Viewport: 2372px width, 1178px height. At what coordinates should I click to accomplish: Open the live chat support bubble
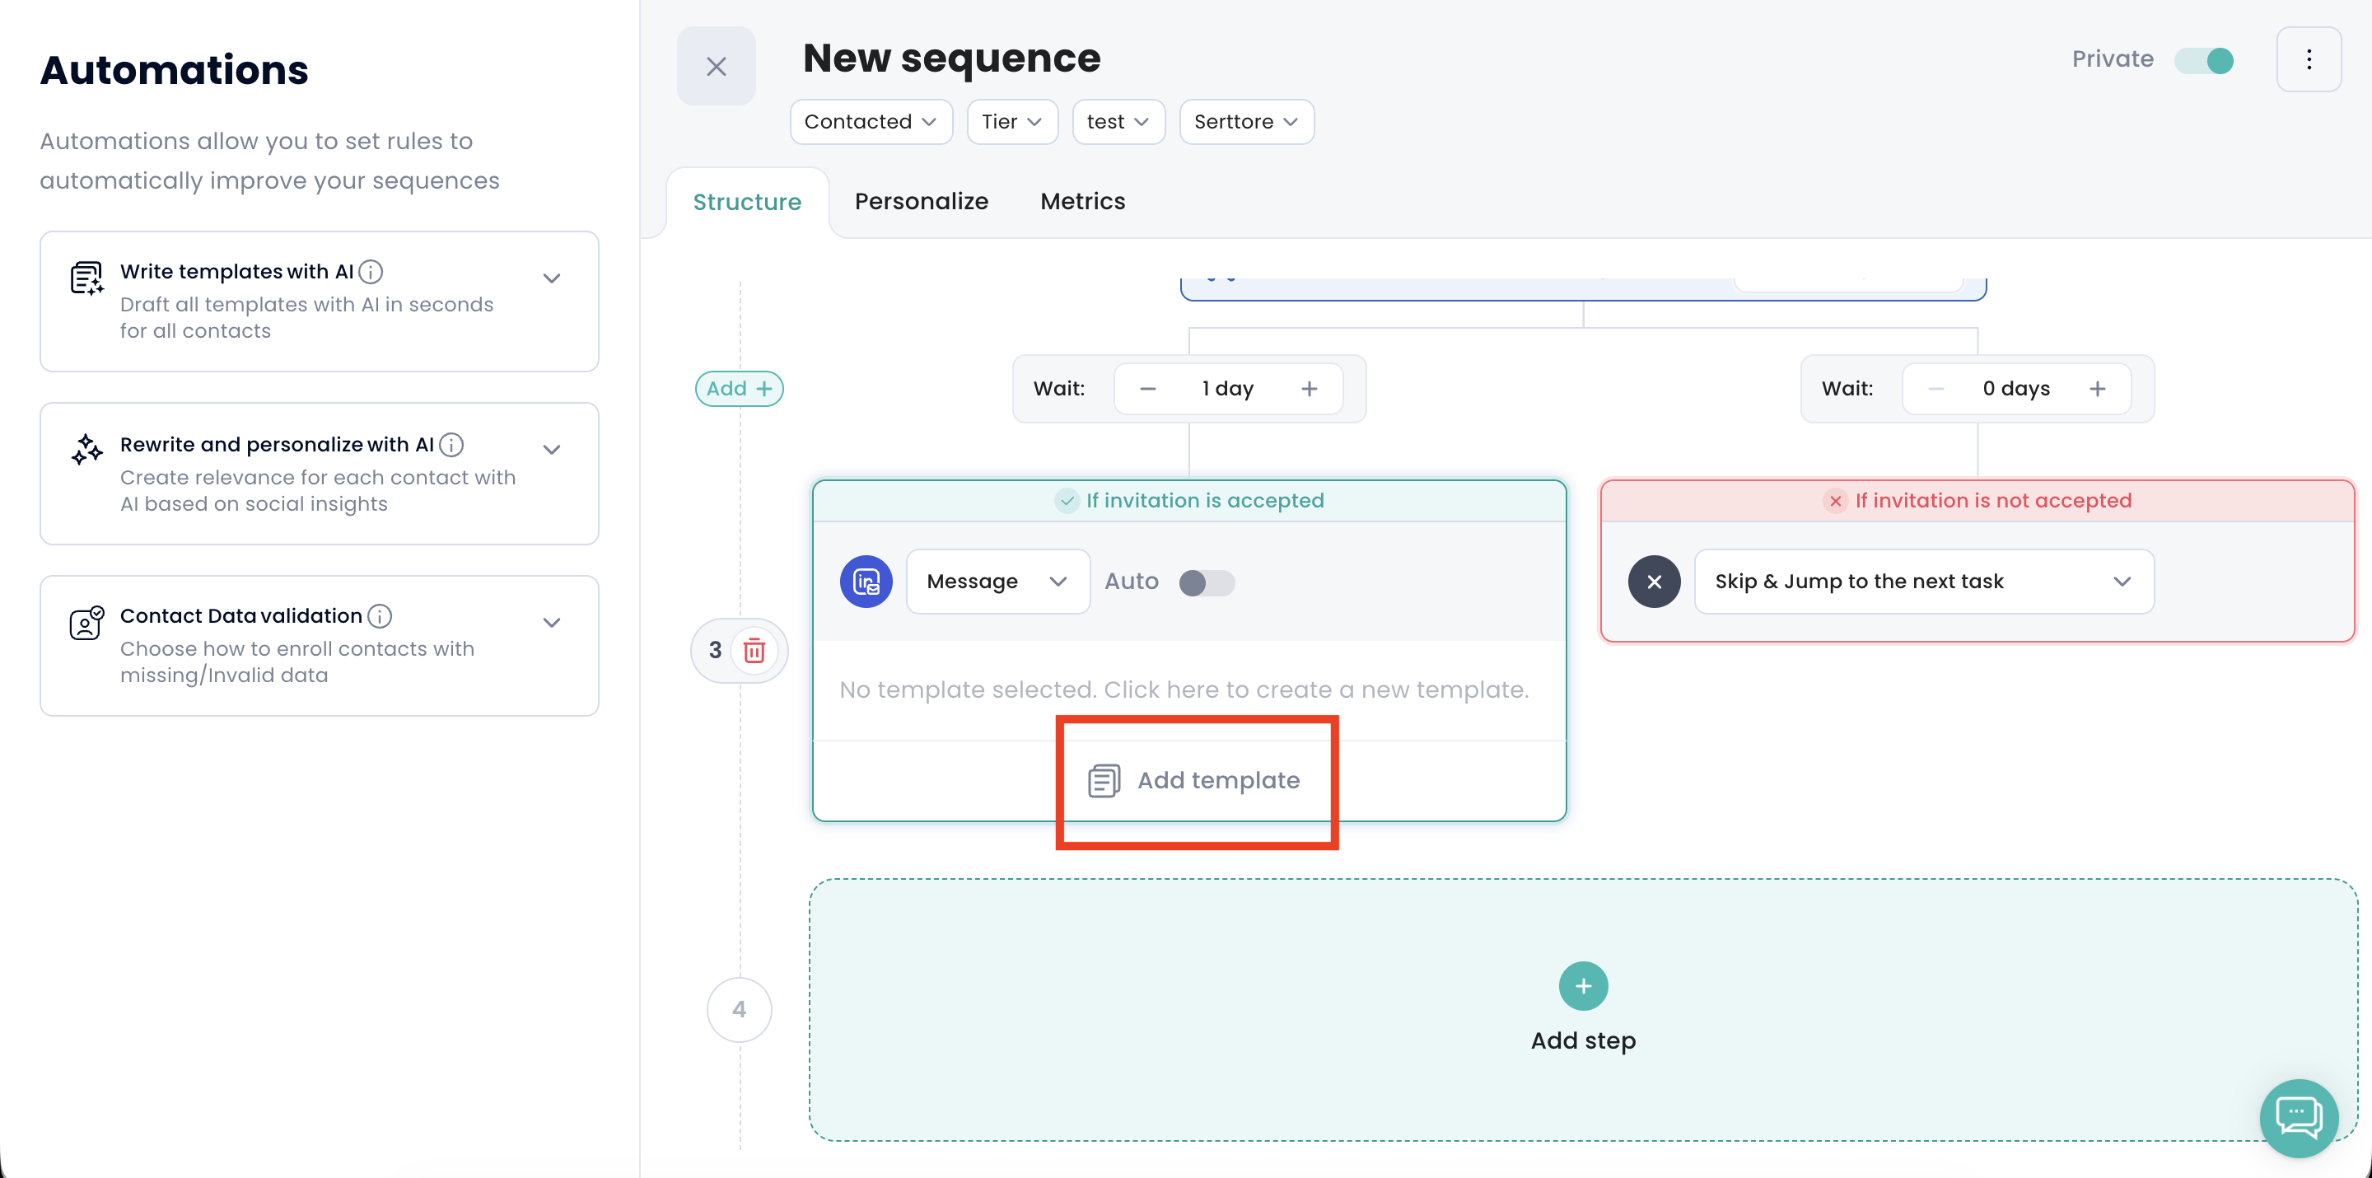point(2300,1117)
